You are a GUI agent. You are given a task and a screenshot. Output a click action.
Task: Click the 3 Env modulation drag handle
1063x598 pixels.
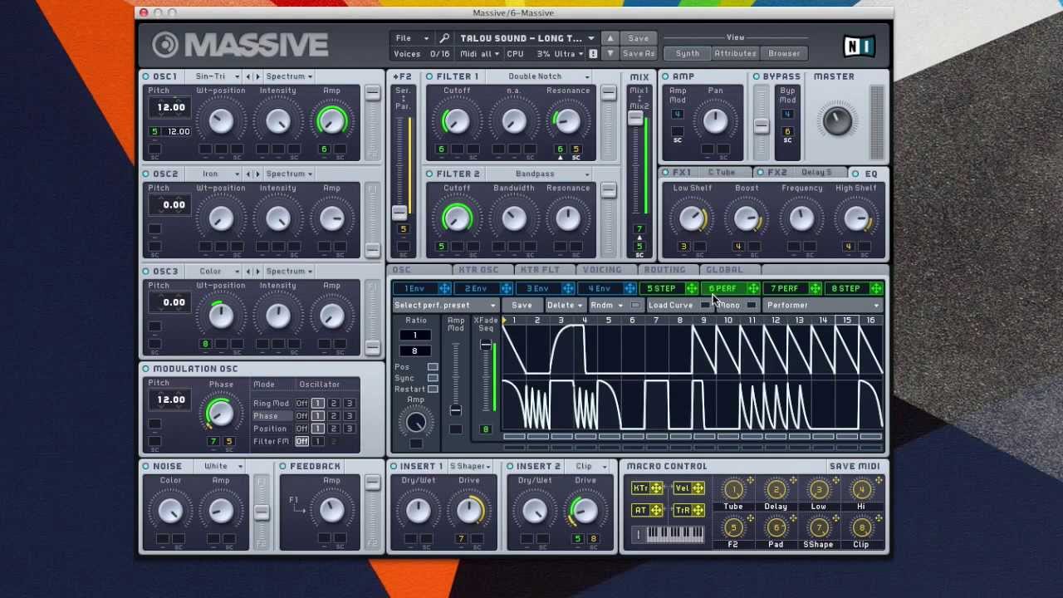point(568,288)
